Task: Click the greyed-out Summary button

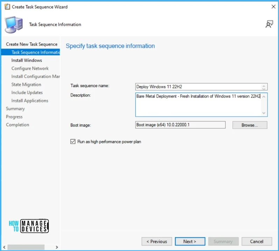Action: click(223, 242)
